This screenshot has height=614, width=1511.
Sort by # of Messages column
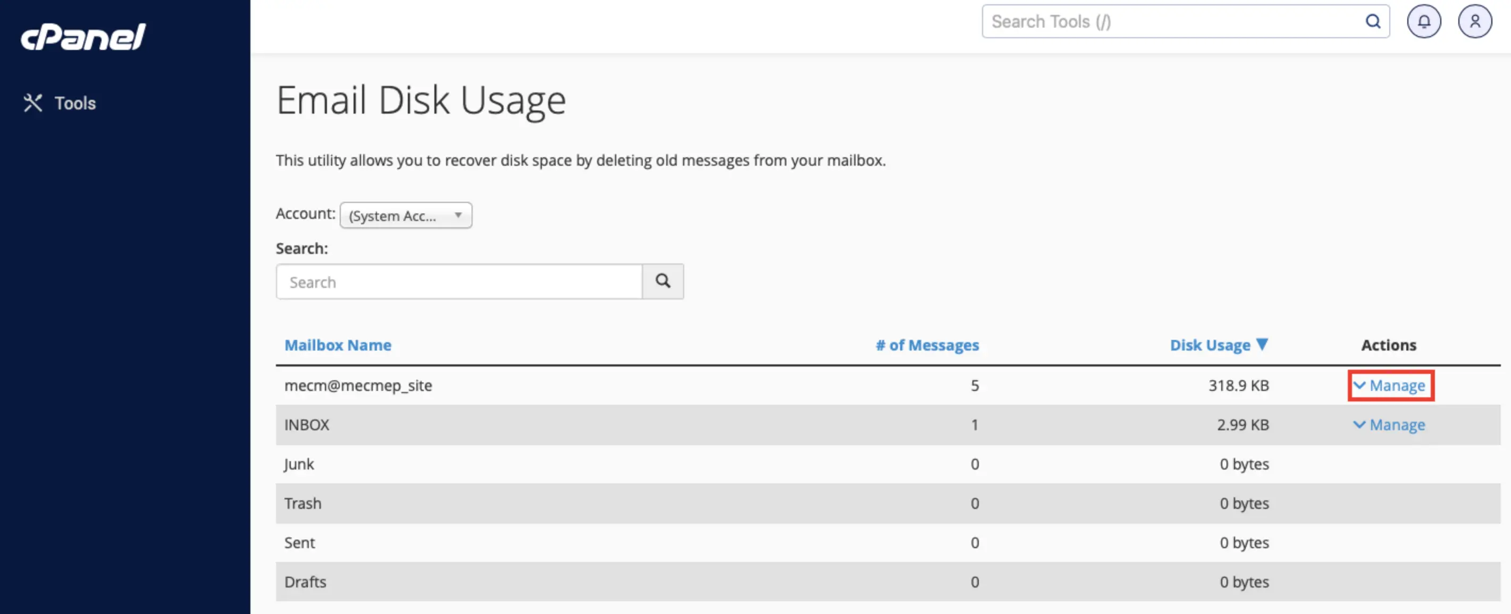(927, 345)
